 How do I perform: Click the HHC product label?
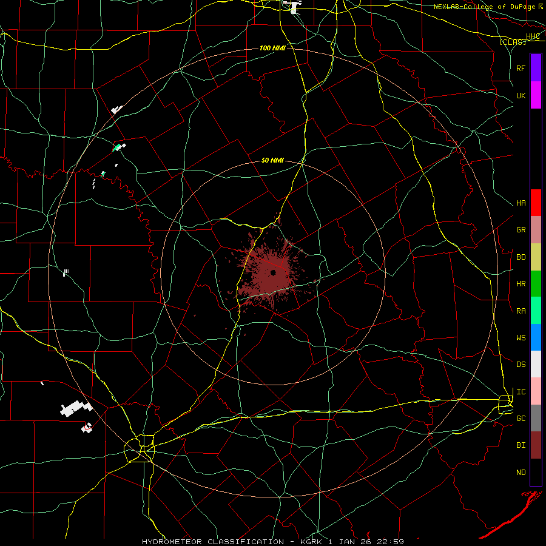point(533,36)
